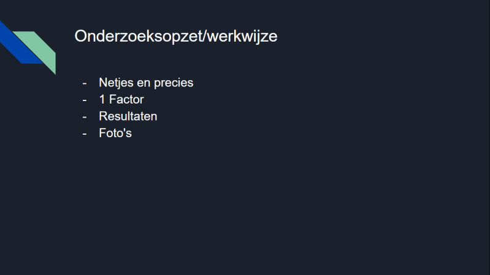490x275 pixels.
Task: Click the dash before 1 Factor
Action: pyautogui.click(x=85, y=99)
